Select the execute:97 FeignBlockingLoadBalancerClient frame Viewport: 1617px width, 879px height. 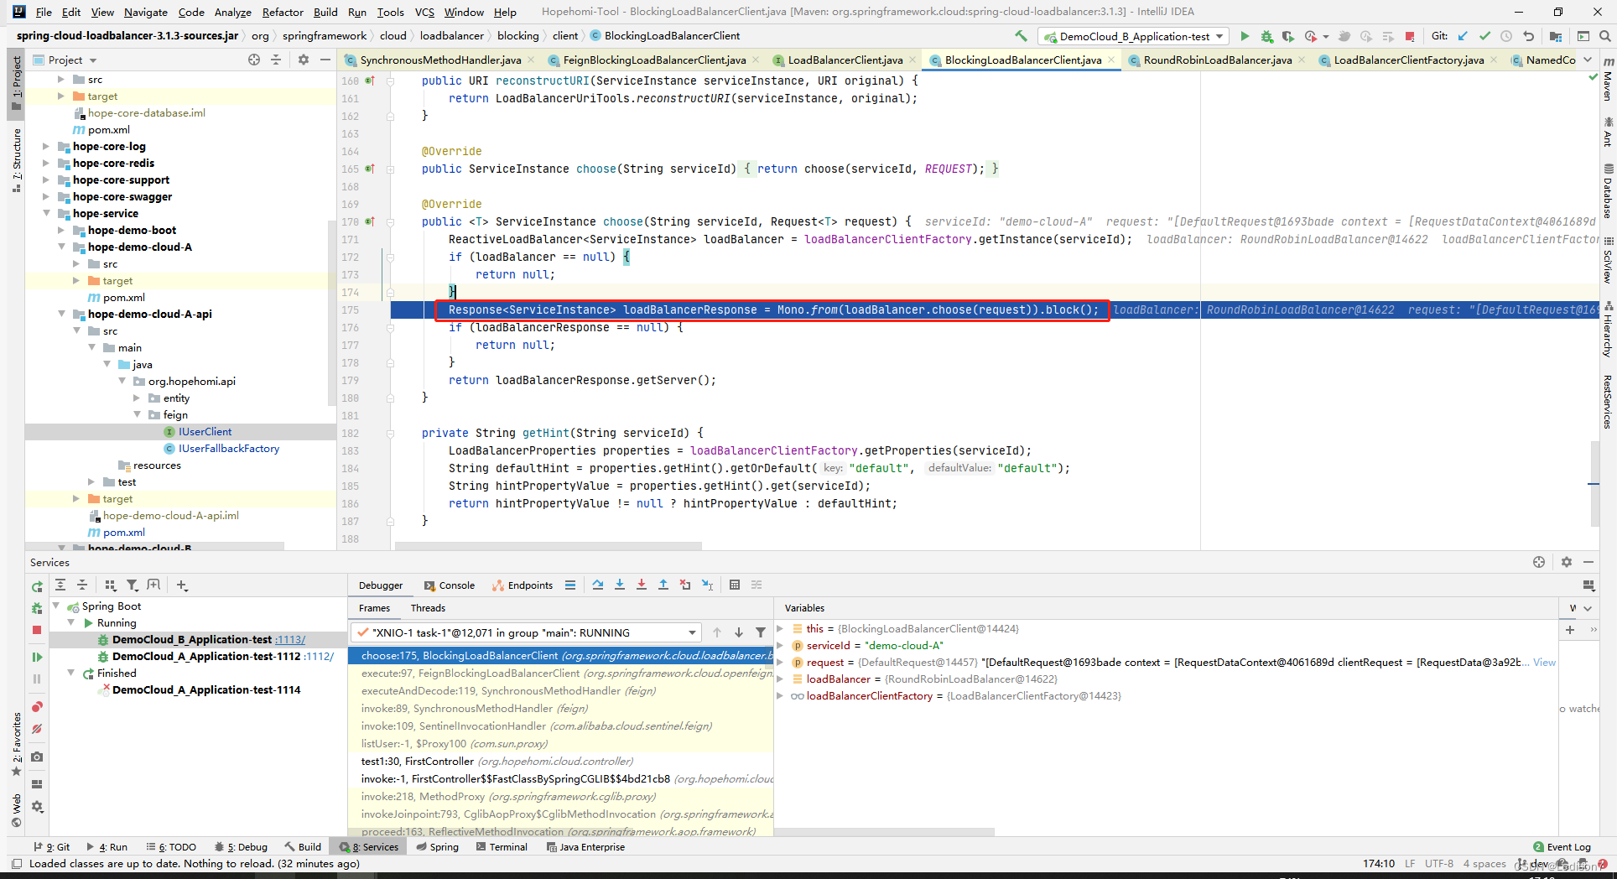560,673
